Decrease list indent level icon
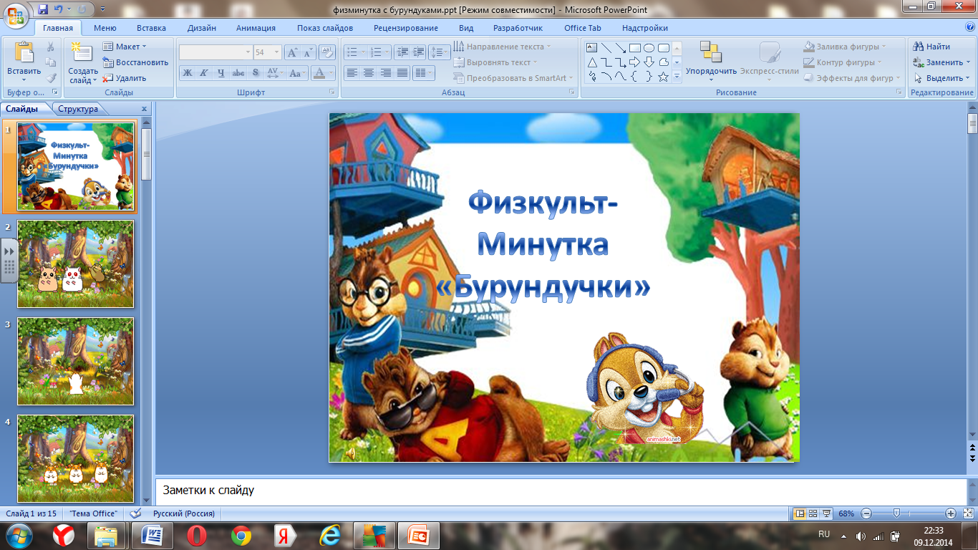 402,52
